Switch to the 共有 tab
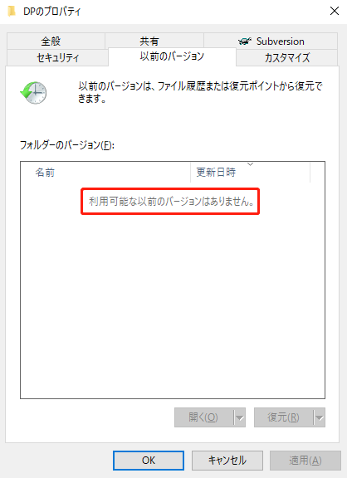 tap(154, 41)
